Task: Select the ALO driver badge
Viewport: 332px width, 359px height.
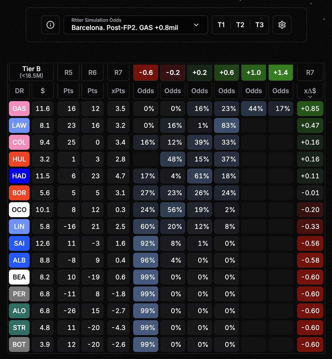Action: (x=19, y=311)
